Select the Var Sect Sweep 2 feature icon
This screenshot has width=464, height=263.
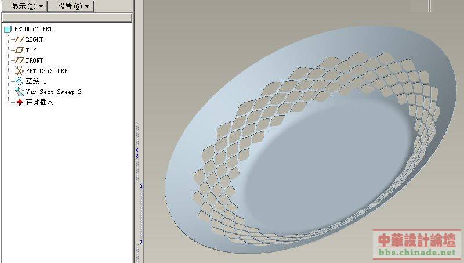pyautogui.click(x=20, y=92)
